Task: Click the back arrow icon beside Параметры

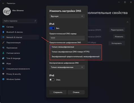Action: pos(3,3)
